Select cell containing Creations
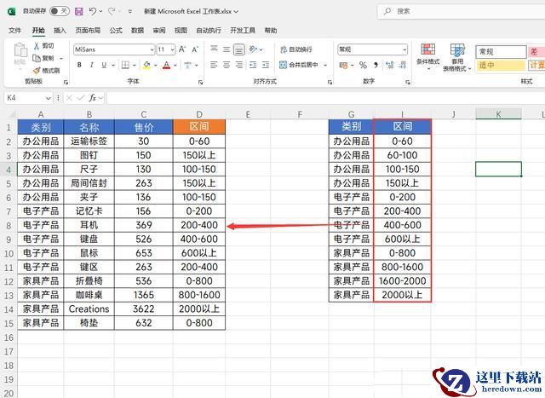Viewport: 545px width, 398px height. 89,309
